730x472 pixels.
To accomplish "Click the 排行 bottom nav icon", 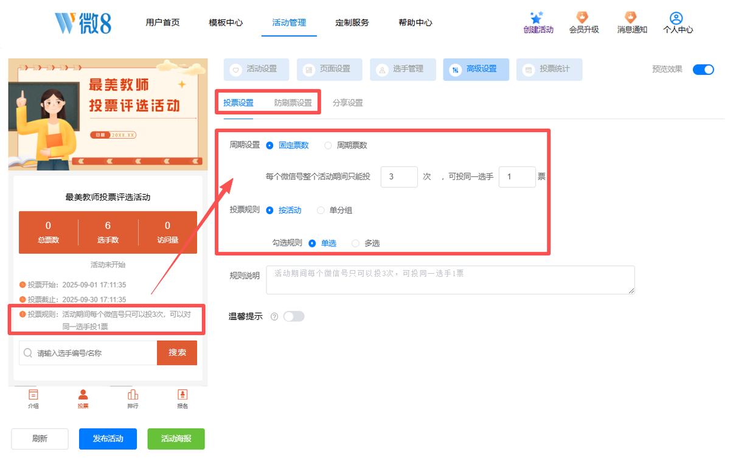I will pyautogui.click(x=133, y=395).
